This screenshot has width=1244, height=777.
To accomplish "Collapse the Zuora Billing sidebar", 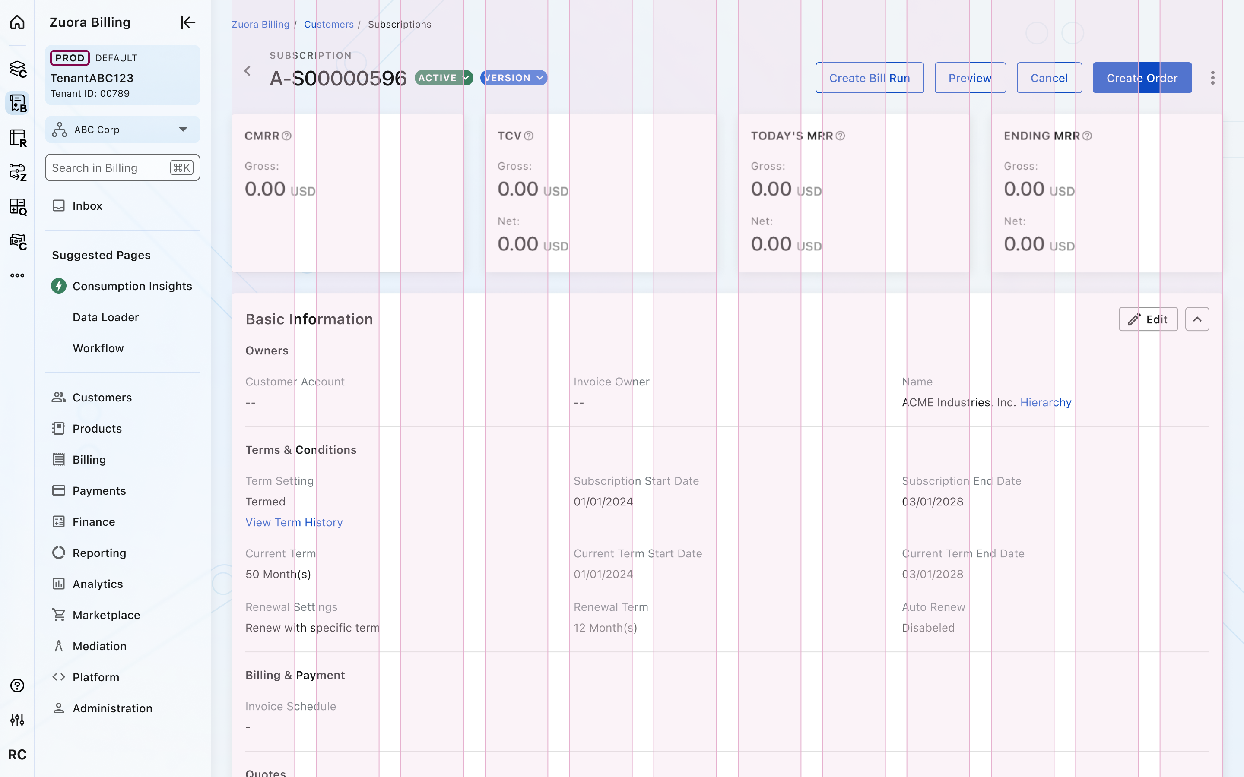I will tap(187, 22).
